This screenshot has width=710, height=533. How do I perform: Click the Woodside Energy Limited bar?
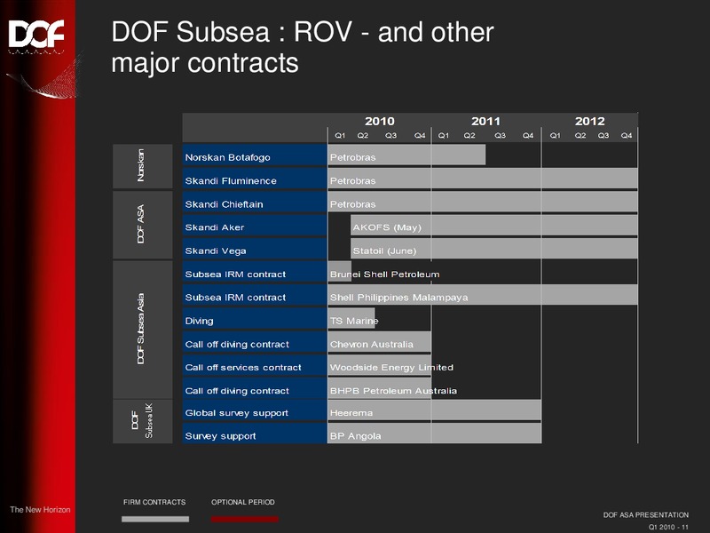tap(380, 365)
